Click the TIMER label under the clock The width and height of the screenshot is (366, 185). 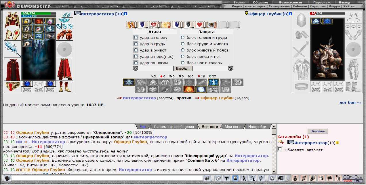pos(358,181)
